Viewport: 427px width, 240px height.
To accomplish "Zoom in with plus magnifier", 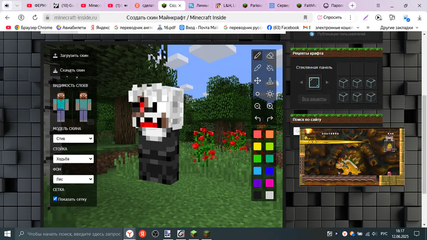I will point(270,106).
